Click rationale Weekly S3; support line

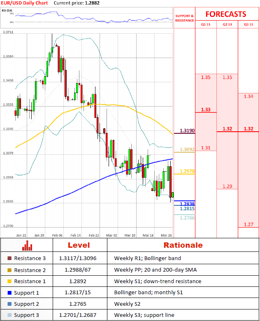(144, 315)
